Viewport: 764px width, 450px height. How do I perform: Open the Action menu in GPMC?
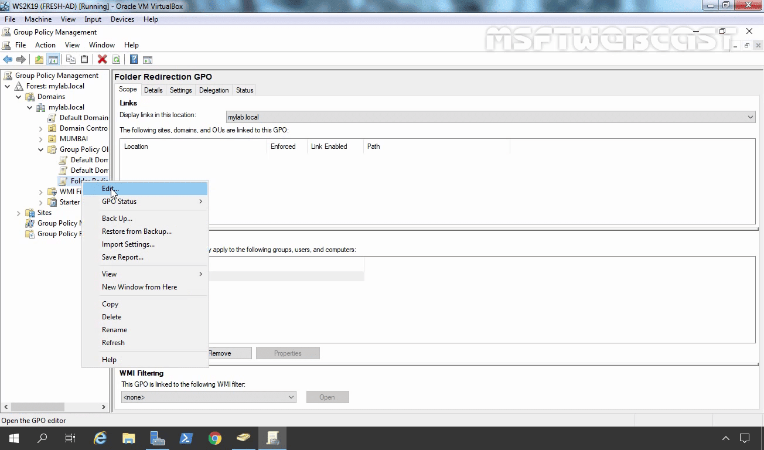pyautogui.click(x=45, y=45)
